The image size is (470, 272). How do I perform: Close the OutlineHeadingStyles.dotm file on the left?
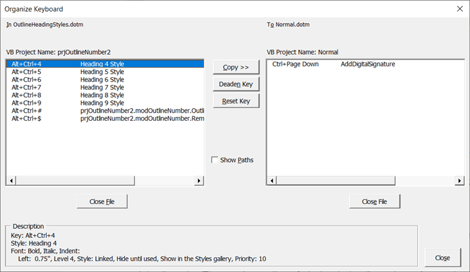(x=102, y=201)
